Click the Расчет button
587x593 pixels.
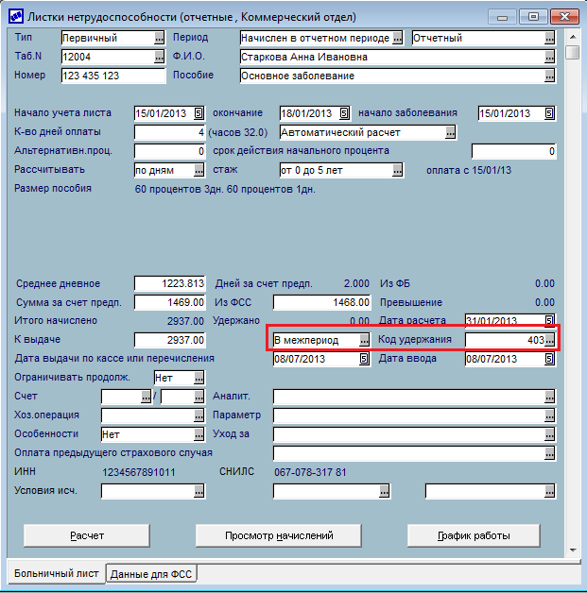point(87,535)
